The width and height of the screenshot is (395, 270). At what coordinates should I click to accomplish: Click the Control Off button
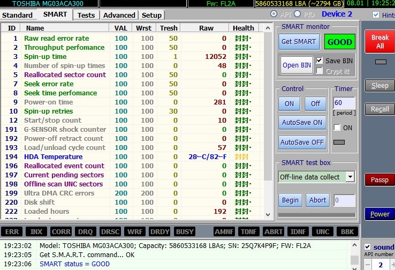pos(315,103)
